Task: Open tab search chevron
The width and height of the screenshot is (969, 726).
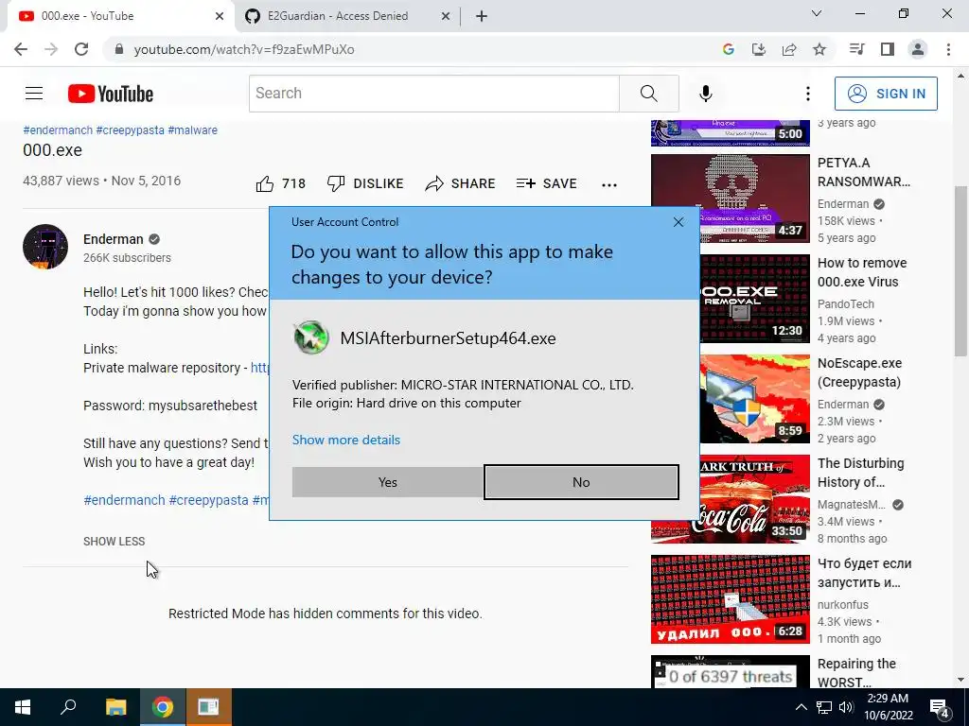Action: pyautogui.click(x=817, y=13)
